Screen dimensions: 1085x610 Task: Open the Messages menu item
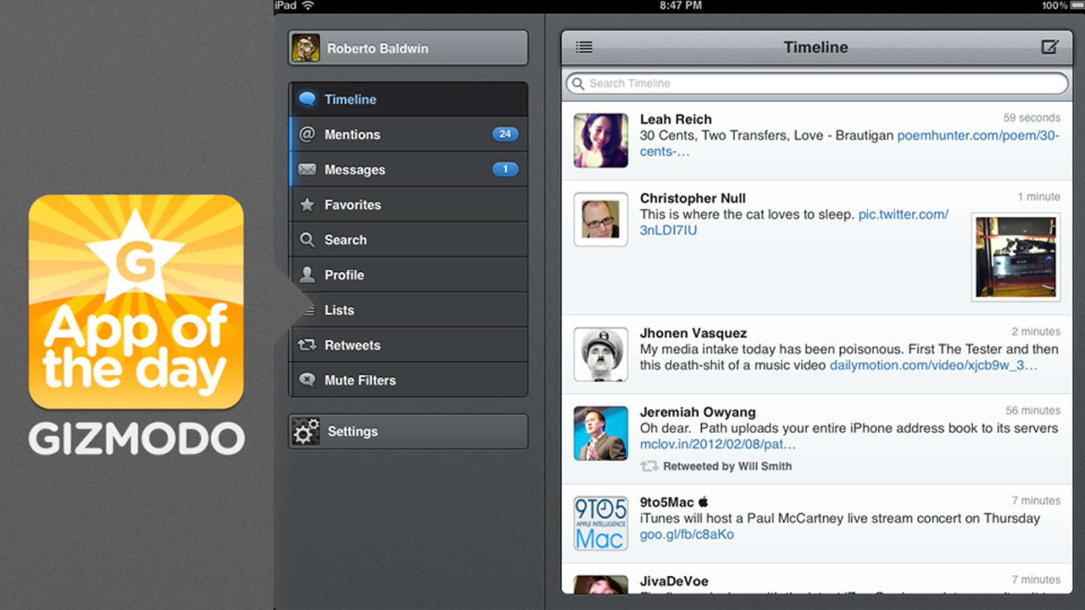408,169
